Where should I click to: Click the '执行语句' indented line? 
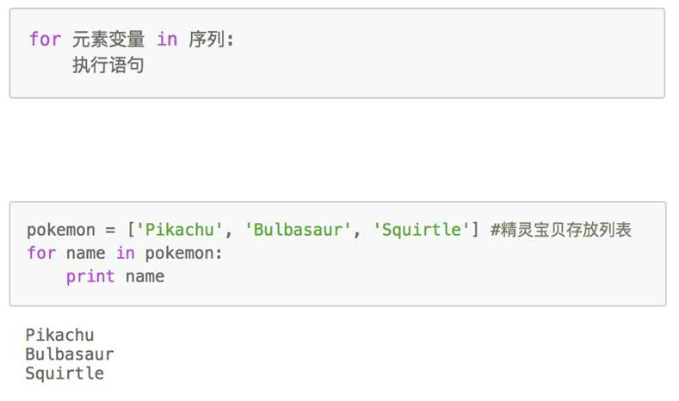pyautogui.click(x=108, y=65)
